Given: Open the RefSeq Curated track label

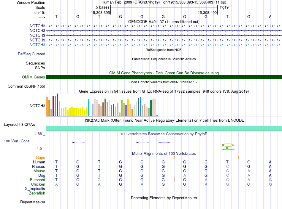Looking at the screenshot, I should click(31, 54).
